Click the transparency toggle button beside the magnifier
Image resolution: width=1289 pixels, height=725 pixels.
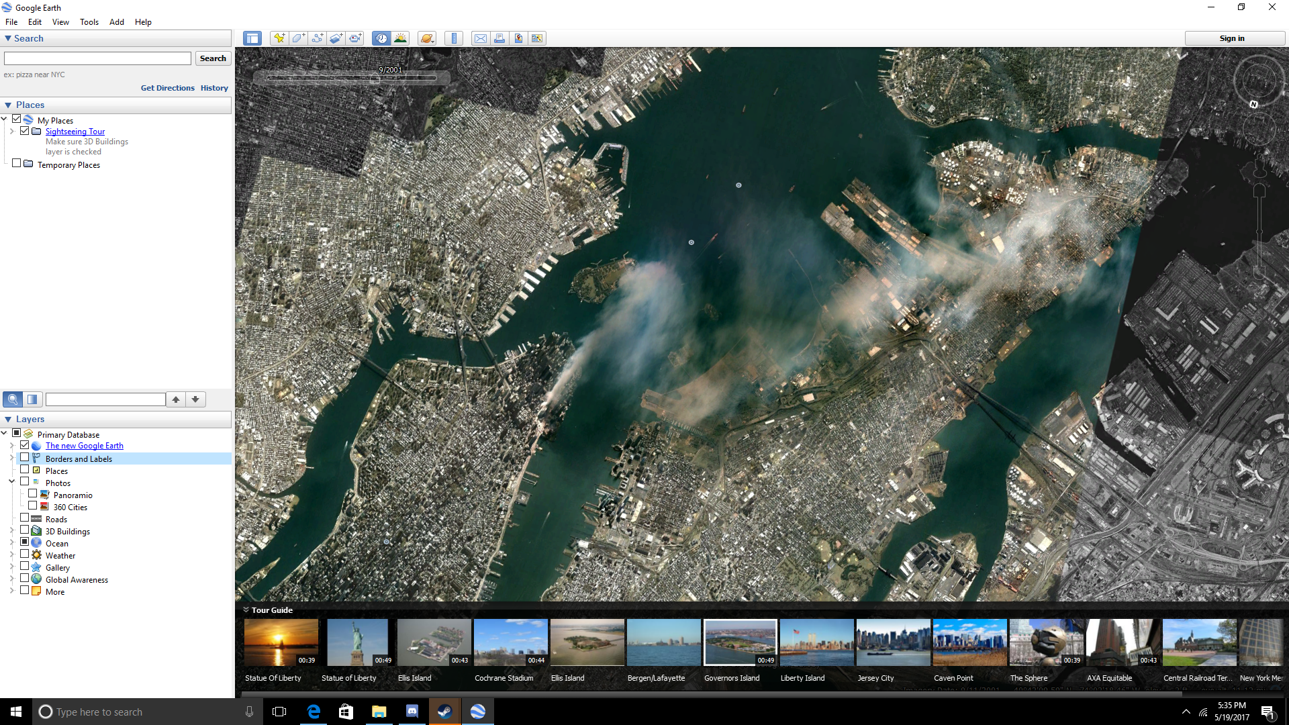[32, 399]
